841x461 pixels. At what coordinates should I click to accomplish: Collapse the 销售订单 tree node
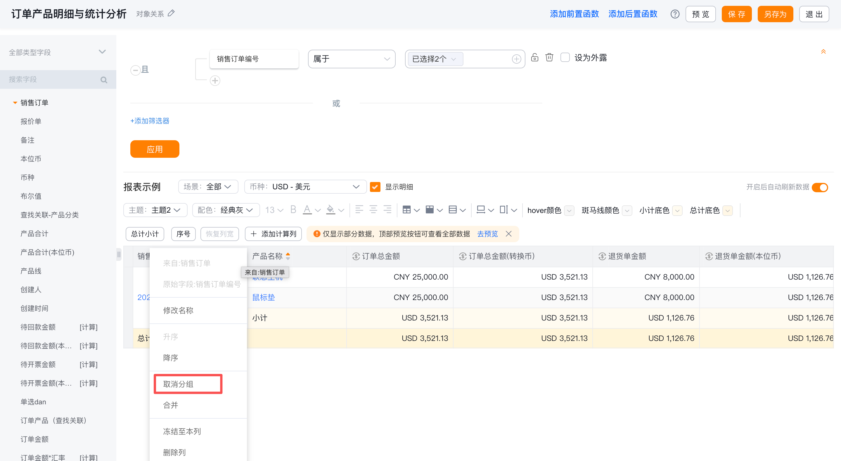(15, 103)
